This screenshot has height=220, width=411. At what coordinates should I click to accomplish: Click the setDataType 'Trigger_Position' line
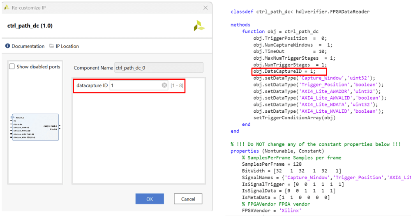pos(318,85)
